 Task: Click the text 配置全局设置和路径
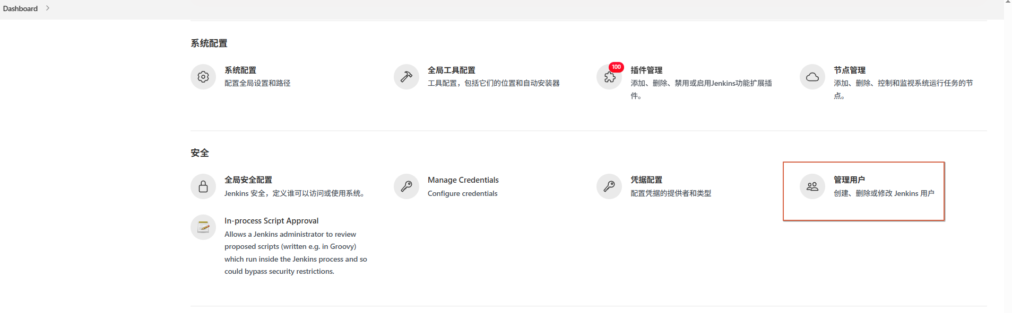click(257, 83)
